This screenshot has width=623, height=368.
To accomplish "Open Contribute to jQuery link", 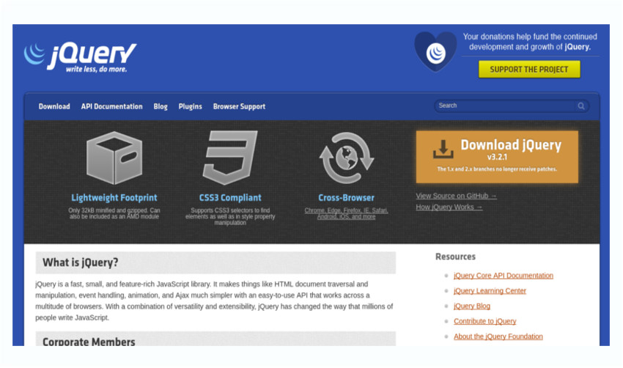I will click(x=484, y=321).
